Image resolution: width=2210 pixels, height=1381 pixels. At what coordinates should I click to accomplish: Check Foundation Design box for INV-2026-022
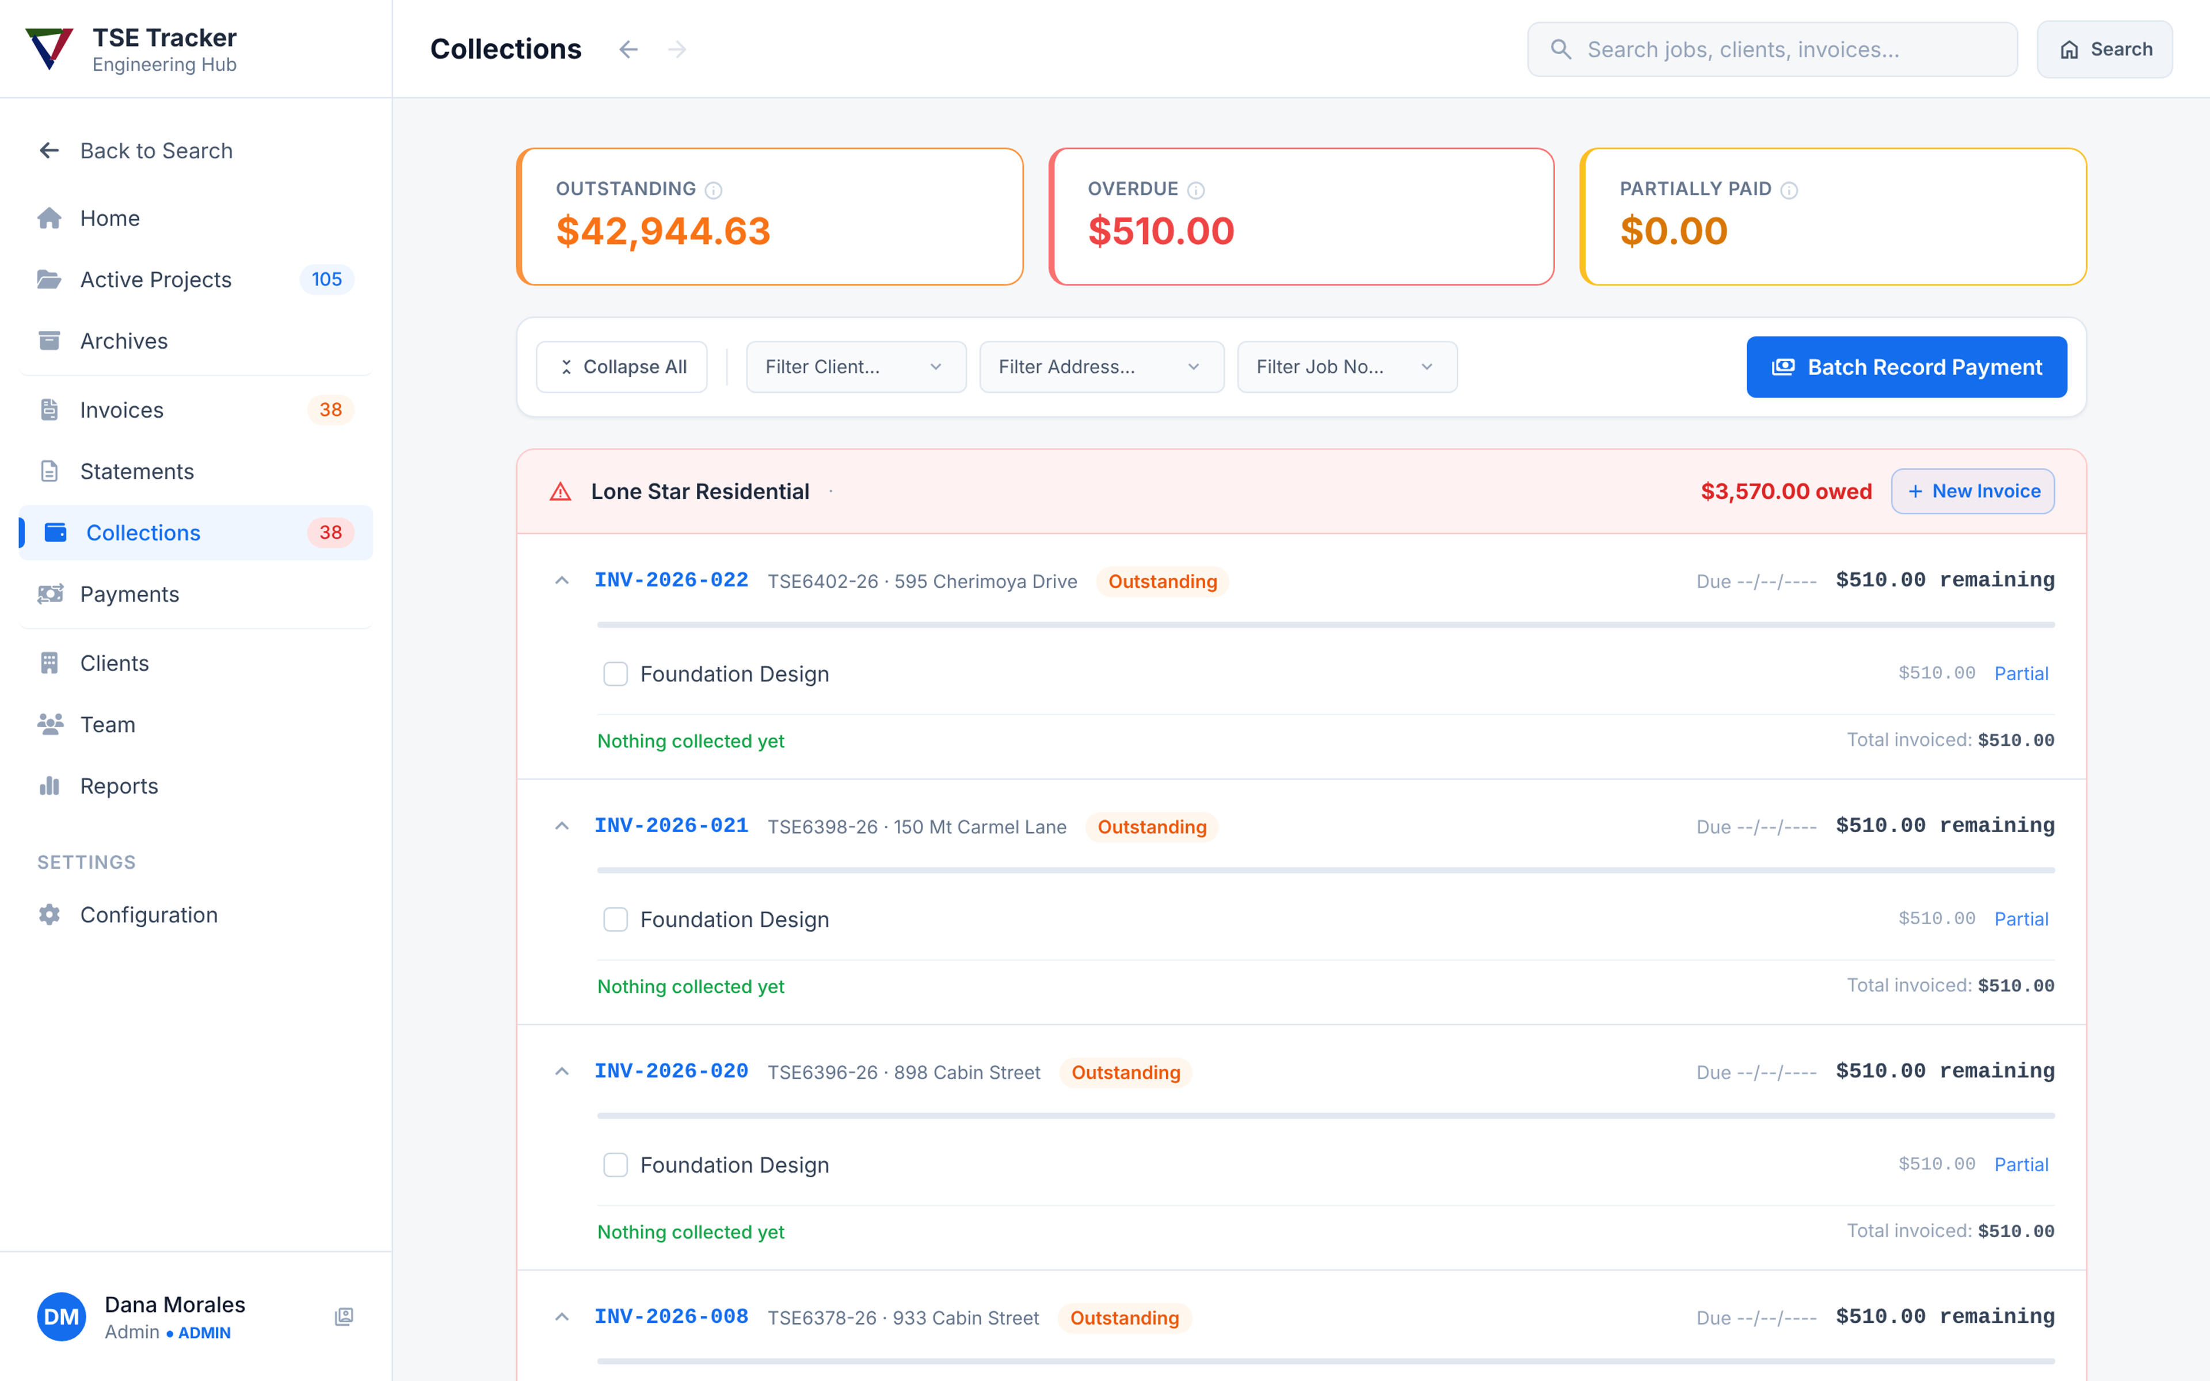pos(615,674)
